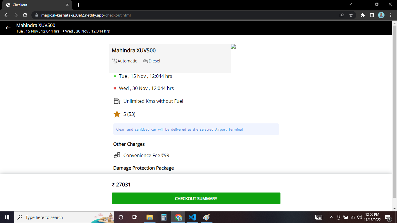Screen dimensions: 397x223
Task: Click the Diesel engine icon
Action: click(x=146, y=61)
